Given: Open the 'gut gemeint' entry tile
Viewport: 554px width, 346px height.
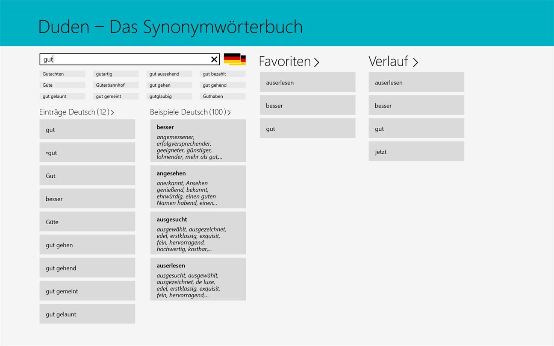Looking at the screenshot, I should pos(87,291).
